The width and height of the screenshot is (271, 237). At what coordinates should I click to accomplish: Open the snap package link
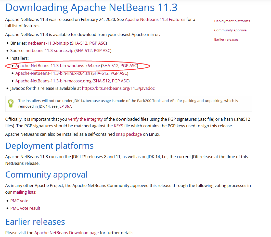pyautogui.click(x=129, y=134)
